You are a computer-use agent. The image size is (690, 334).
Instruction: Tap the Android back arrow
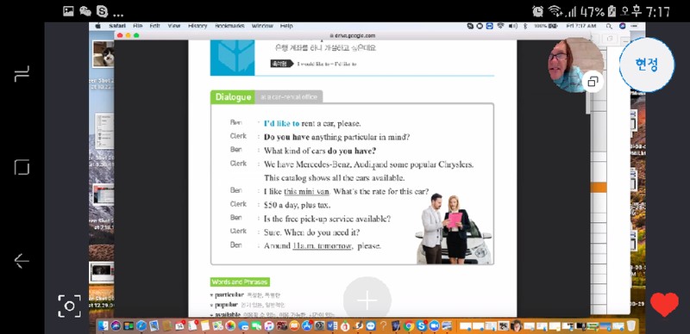[22, 261]
